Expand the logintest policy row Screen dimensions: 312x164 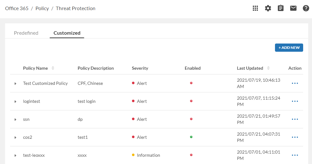(x=15, y=102)
